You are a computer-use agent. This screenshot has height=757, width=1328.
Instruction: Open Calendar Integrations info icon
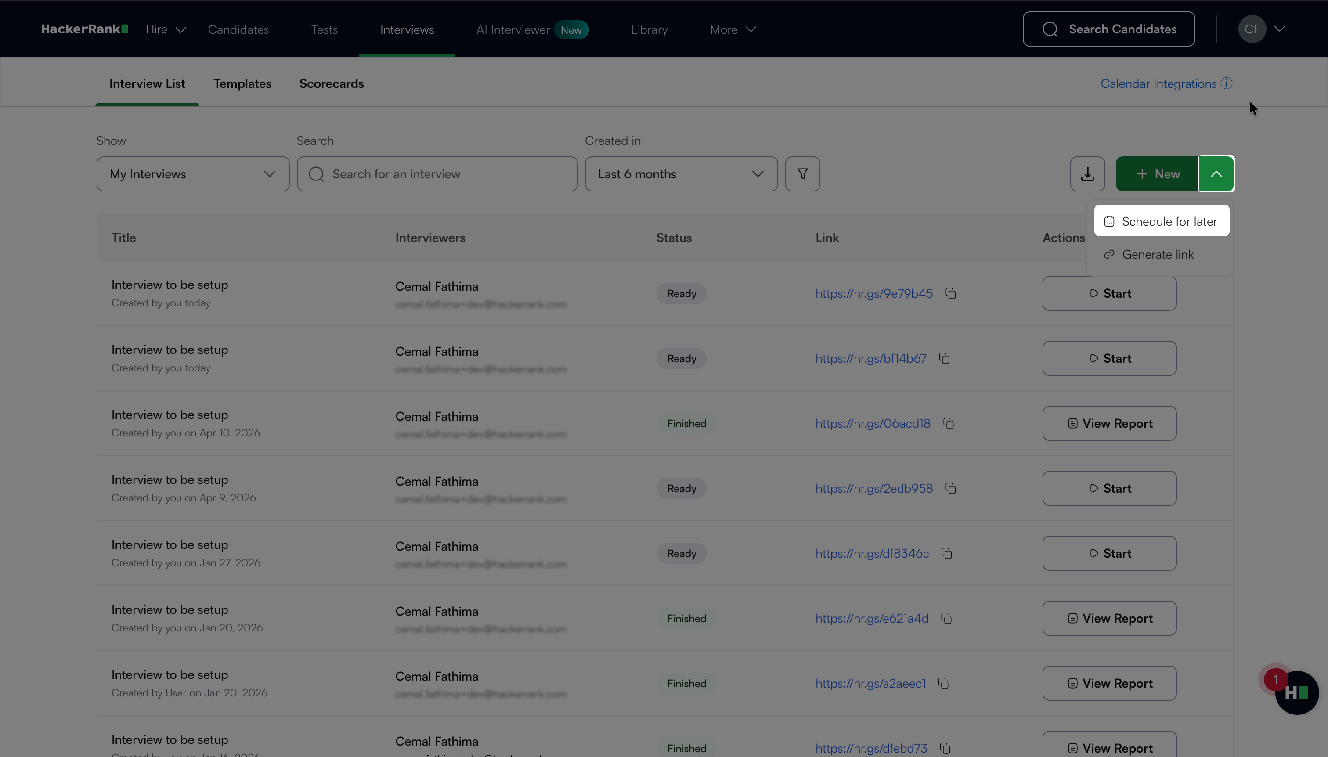click(x=1227, y=84)
